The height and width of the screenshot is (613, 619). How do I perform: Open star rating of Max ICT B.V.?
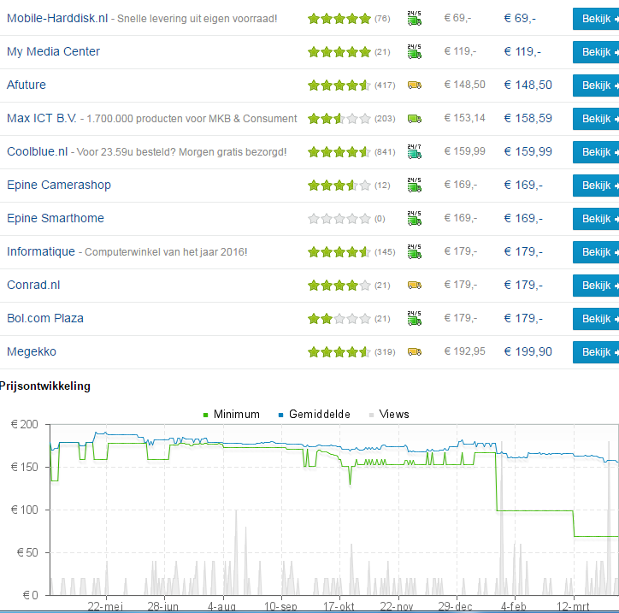coord(339,119)
